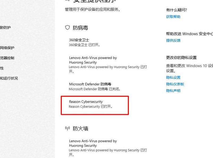Open the 隐私设置 link
The image size is (213, 158).
(x=173, y=77)
